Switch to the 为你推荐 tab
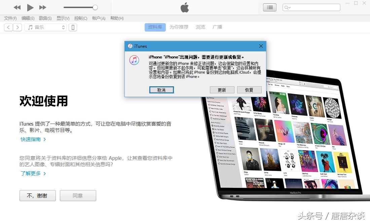 click(x=179, y=27)
